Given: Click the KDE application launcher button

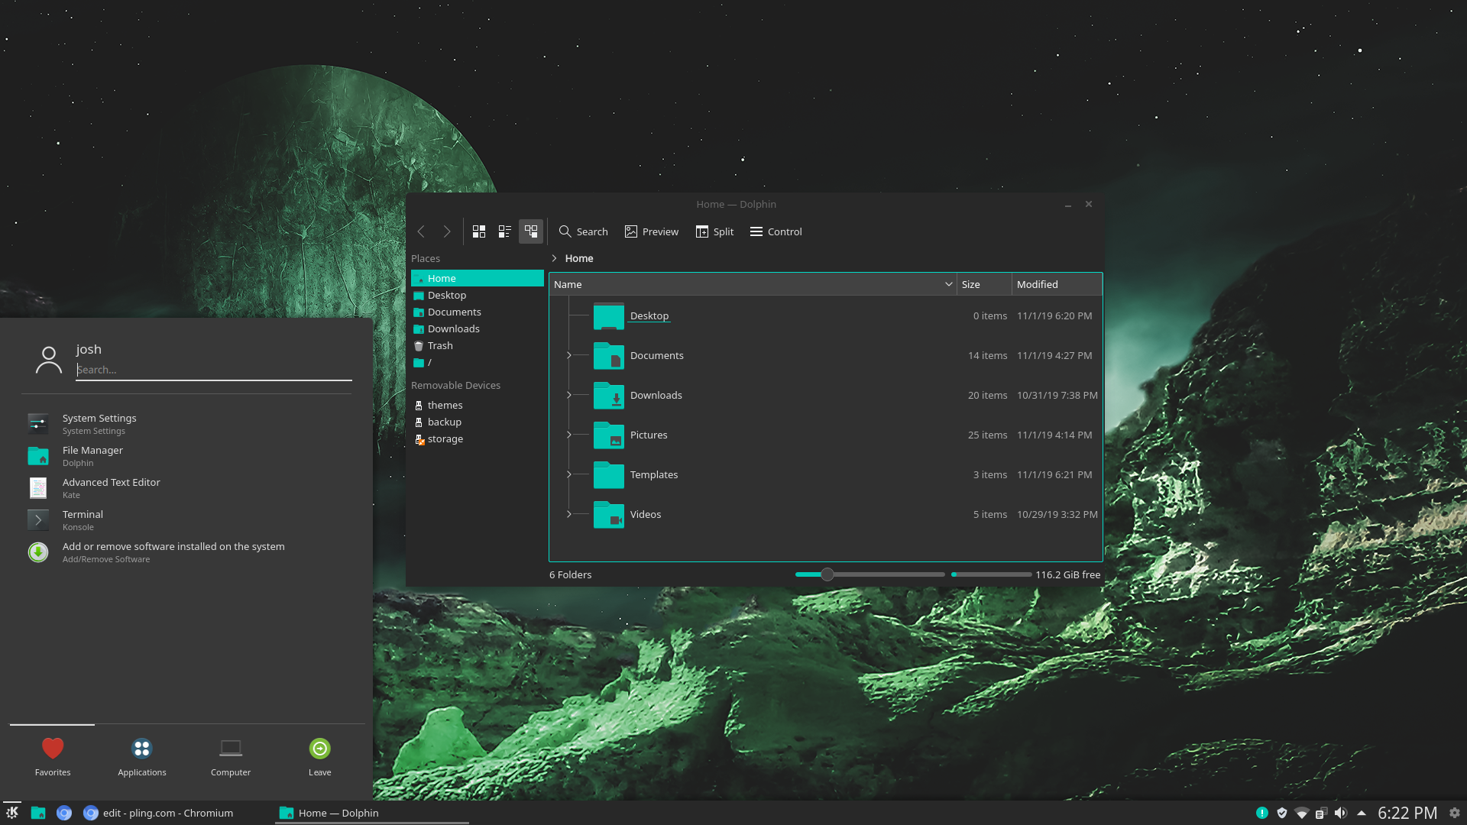Looking at the screenshot, I should (12, 813).
